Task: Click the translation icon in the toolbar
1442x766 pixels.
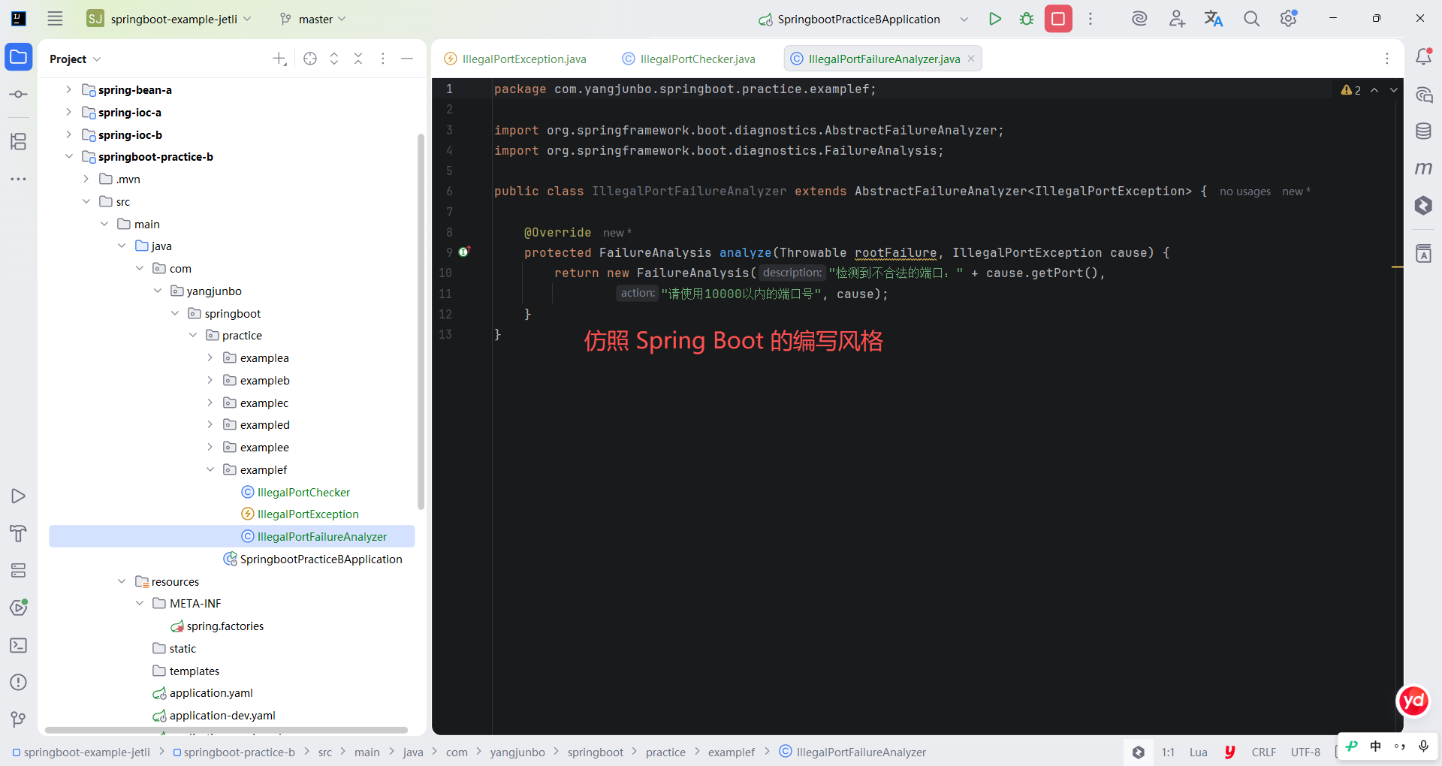Action: [1214, 19]
